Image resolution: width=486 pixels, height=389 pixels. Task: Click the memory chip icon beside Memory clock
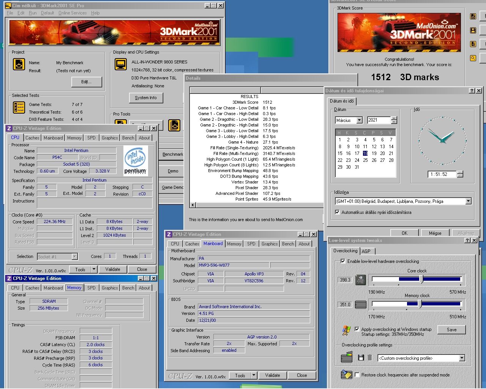(360, 305)
